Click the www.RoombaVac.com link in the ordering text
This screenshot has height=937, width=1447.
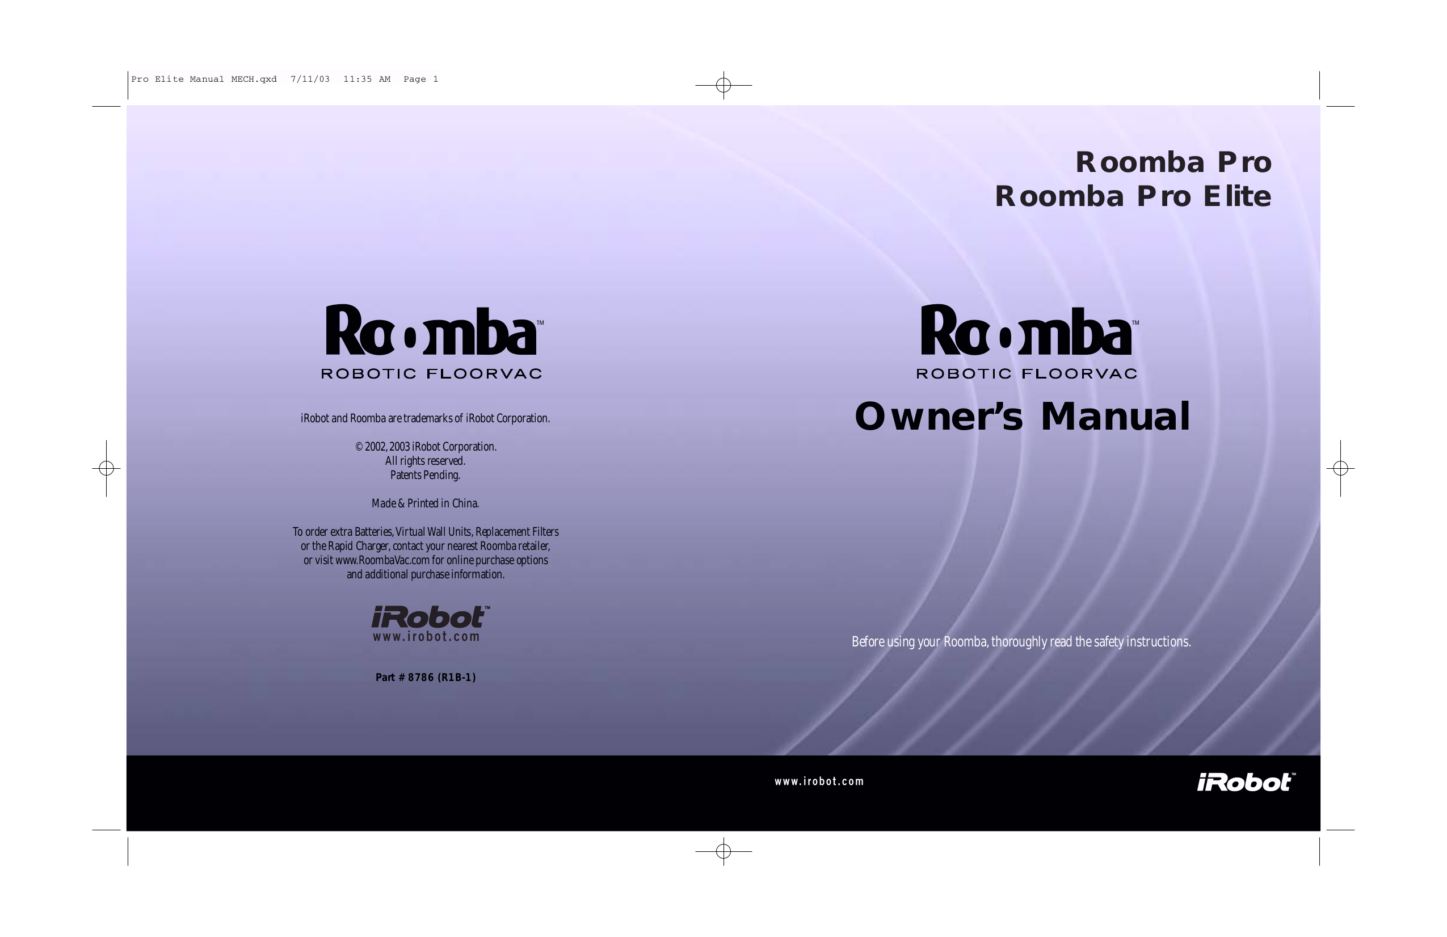coord(382,560)
